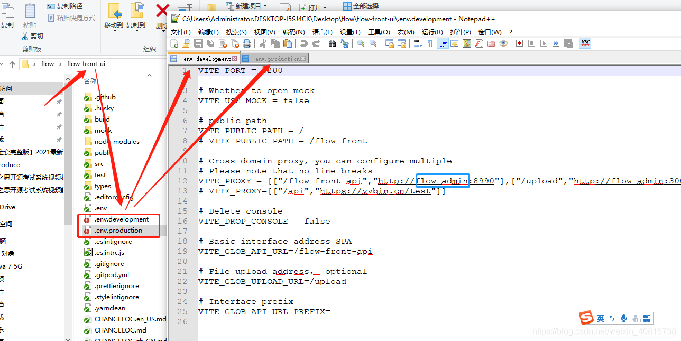
Task: Toggle the Document Map panel icon
Action: tap(466, 43)
